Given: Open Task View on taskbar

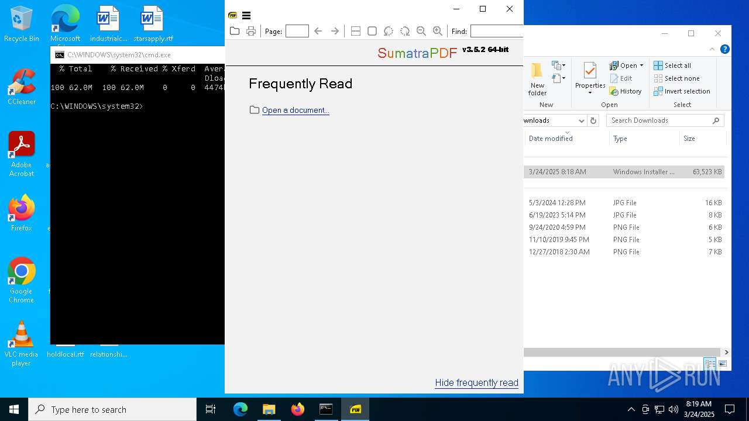Looking at the screenshot, I should coord(211,409).
